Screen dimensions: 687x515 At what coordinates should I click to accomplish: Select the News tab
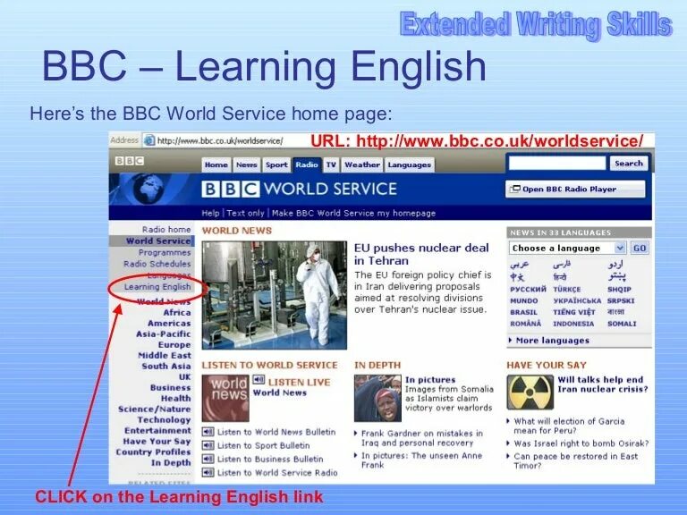pyautogui.click(x=247, y=165)
